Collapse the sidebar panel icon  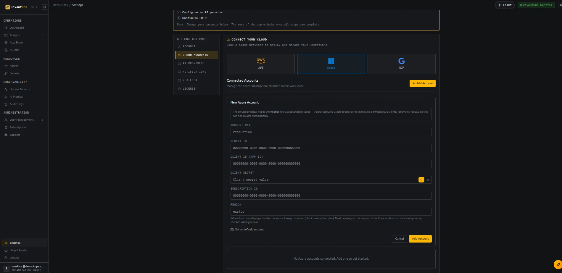[x=44, y=7]
